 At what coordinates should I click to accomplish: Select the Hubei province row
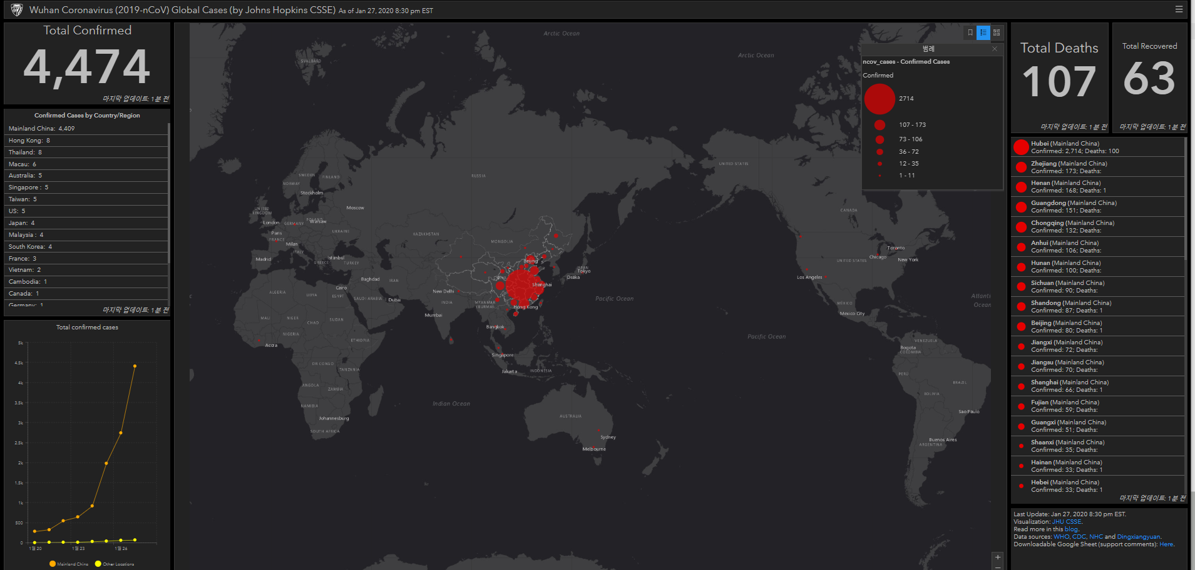click(x=1097, y=147)
